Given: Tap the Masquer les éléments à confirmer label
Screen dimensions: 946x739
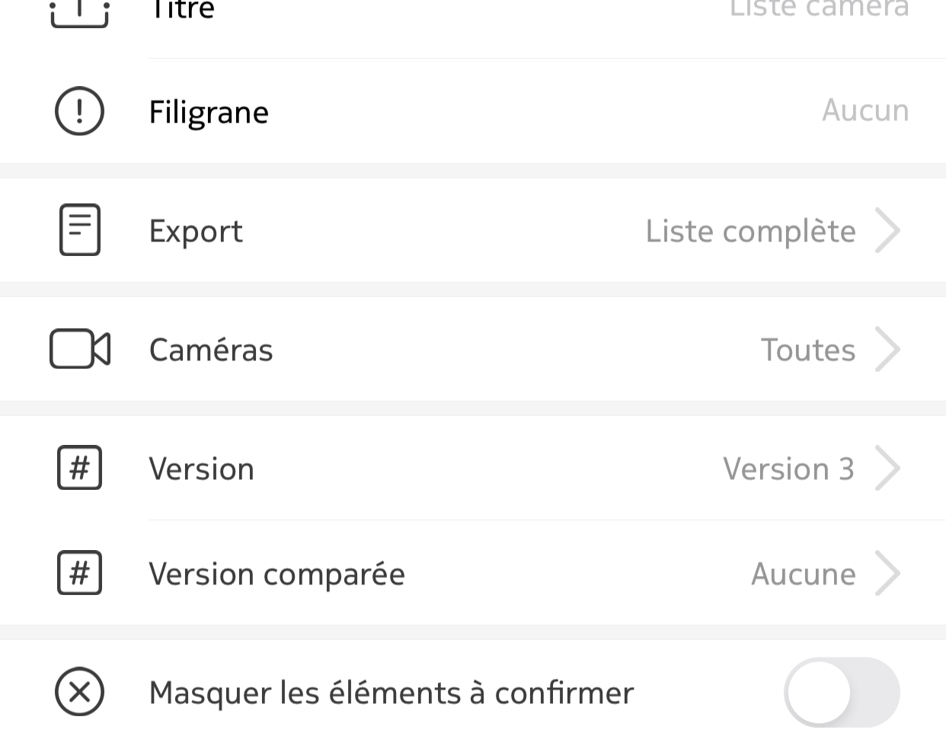Looking at the screenshot, I should click(392, 693).
